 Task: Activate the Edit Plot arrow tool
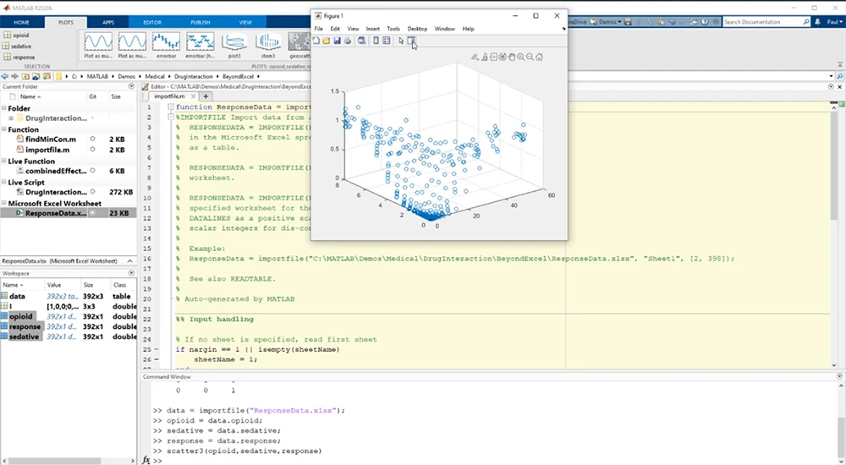401,41
